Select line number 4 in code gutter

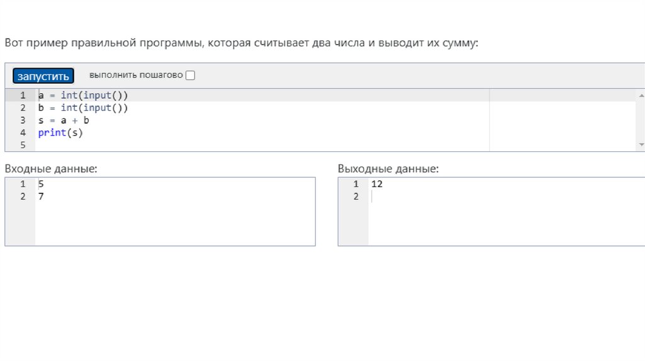[23, 132]
